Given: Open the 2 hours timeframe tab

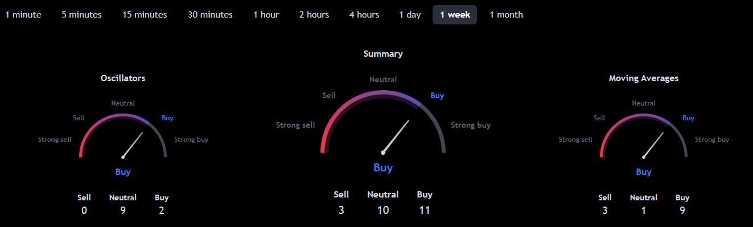Looking at the screenshot, I should 314,15.
